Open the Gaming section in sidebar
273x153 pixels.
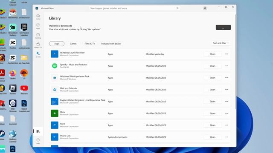[x=38, y=36]
